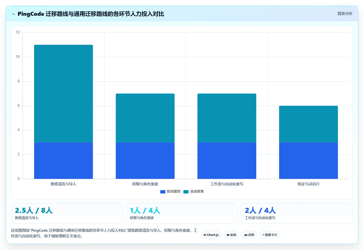The height and width of the screenshot is (250, 364).
Task: Click the teal 改进效果 legend color box
Action: coord(186,192)
